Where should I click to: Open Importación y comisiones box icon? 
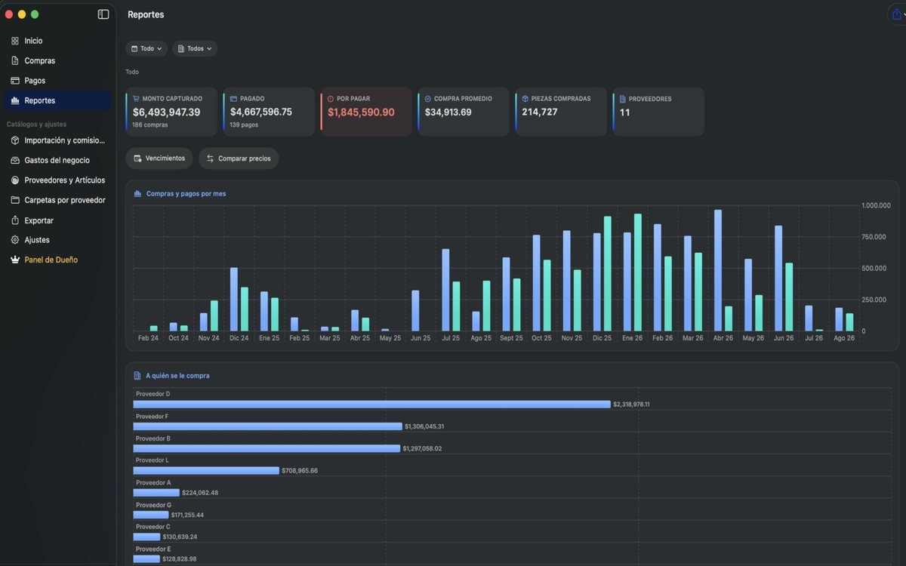pyautogui.click(x=15, y=140)
